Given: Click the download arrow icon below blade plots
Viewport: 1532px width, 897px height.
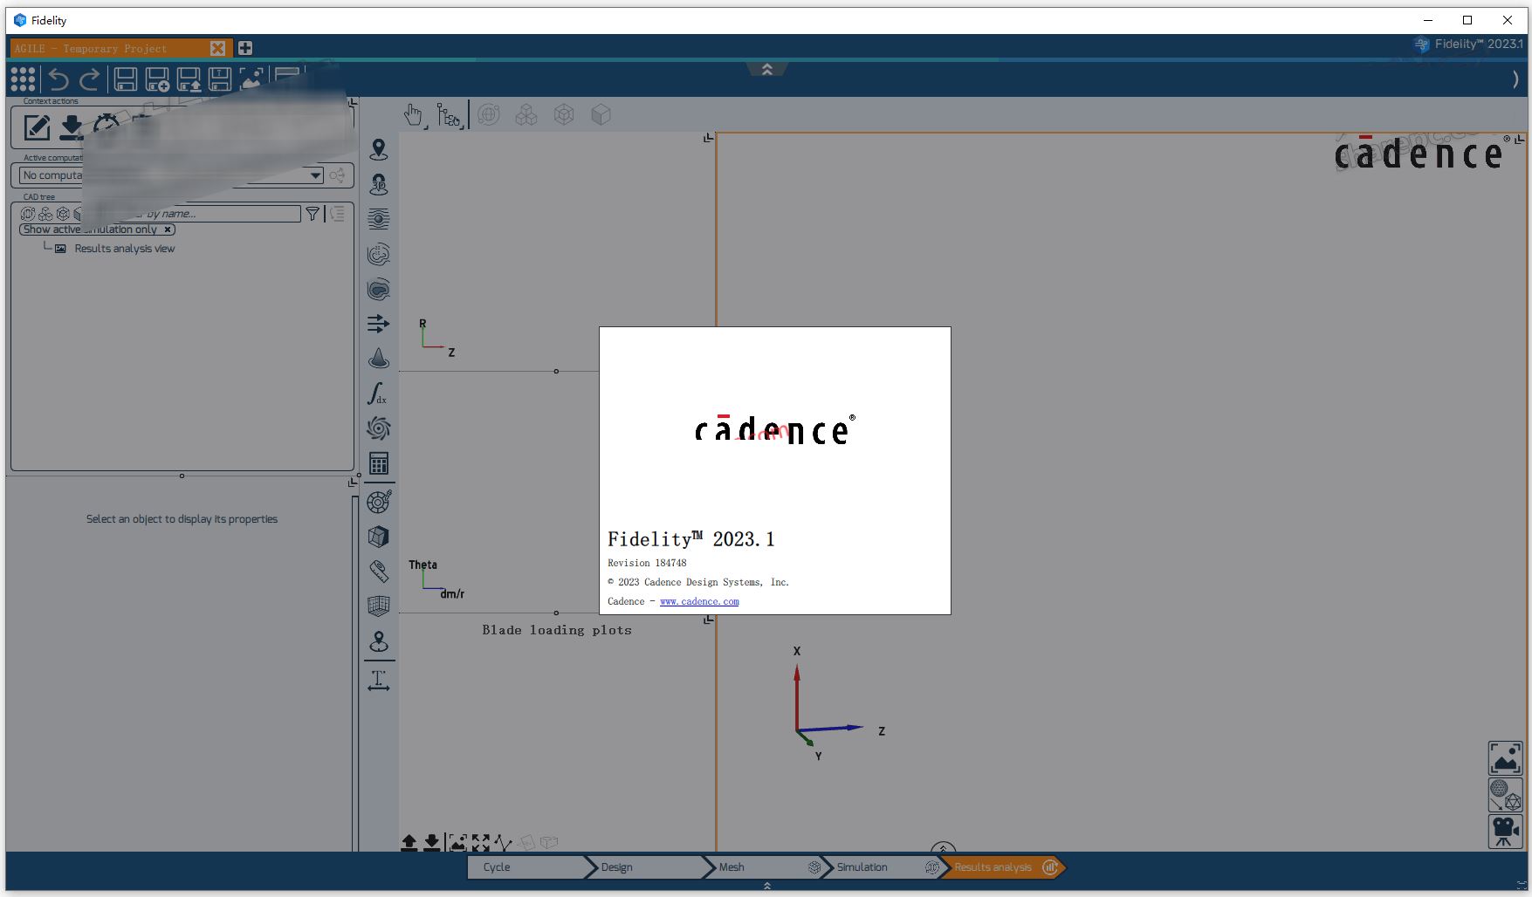Looking at the screenshot, I should click(x=431, y=842).
